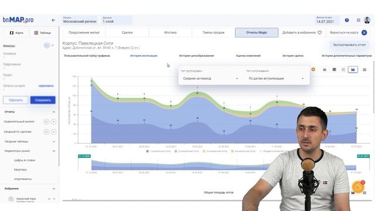Click the left green range handle on timeline
This screenshot has height=211, width=375.
[x=84, y=156]
